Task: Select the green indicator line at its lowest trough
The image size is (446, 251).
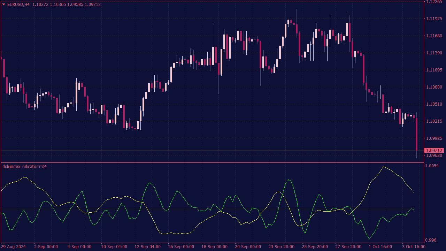Action: coord(369,239)
